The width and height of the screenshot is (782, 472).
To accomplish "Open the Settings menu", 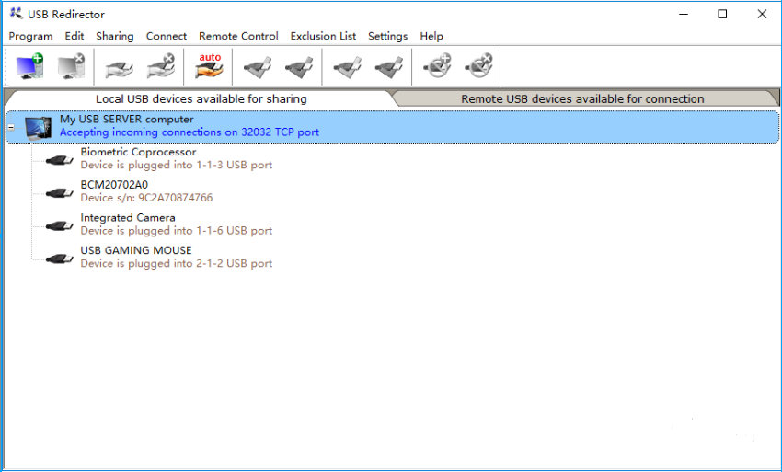I will [387, 36].
